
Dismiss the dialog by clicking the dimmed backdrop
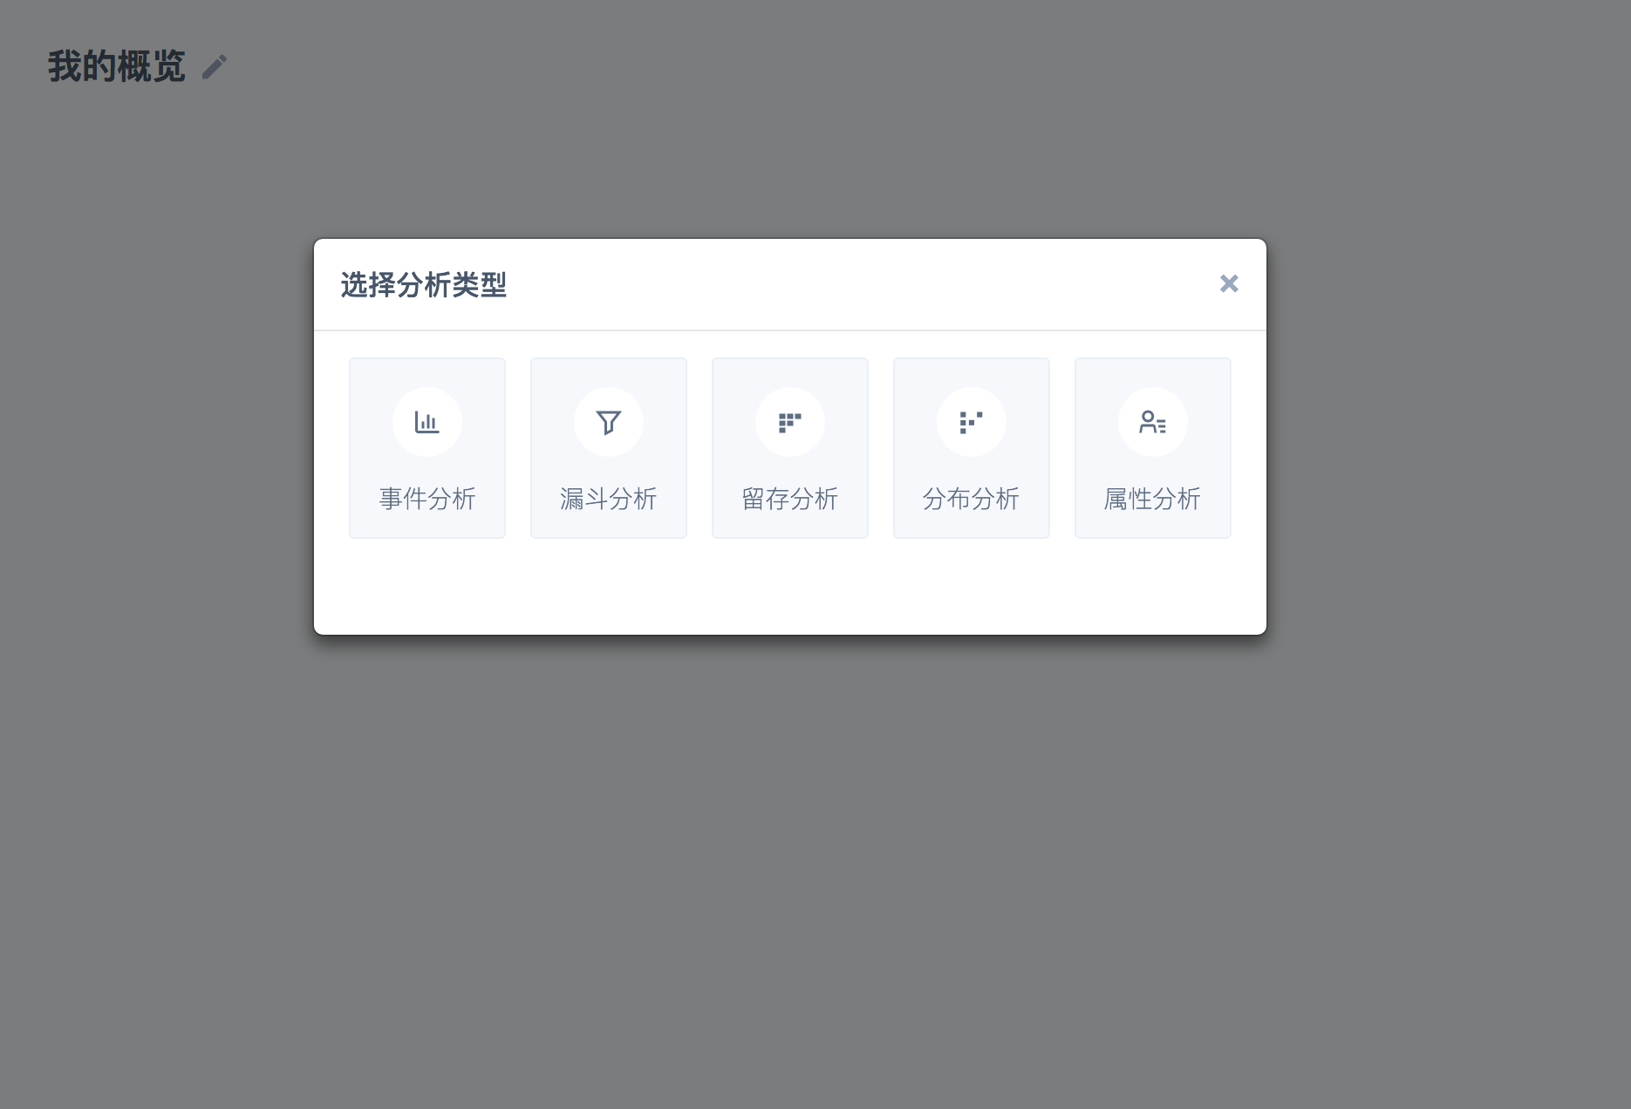pyautogui.click(x=815, y=872)
